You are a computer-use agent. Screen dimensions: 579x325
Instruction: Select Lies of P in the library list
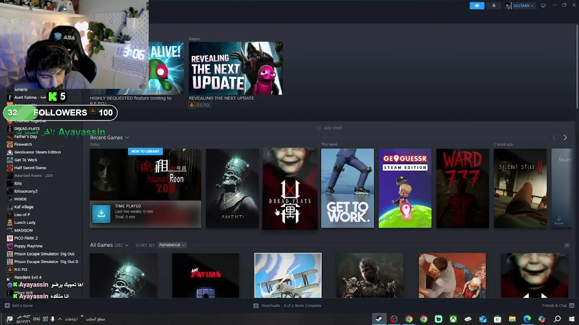pos(22,215)
